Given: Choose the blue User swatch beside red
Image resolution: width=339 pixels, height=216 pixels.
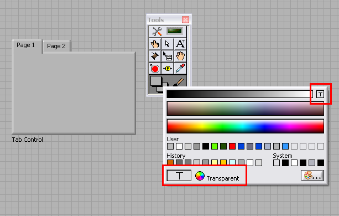Looking at the screenshot, I should 241,146.
